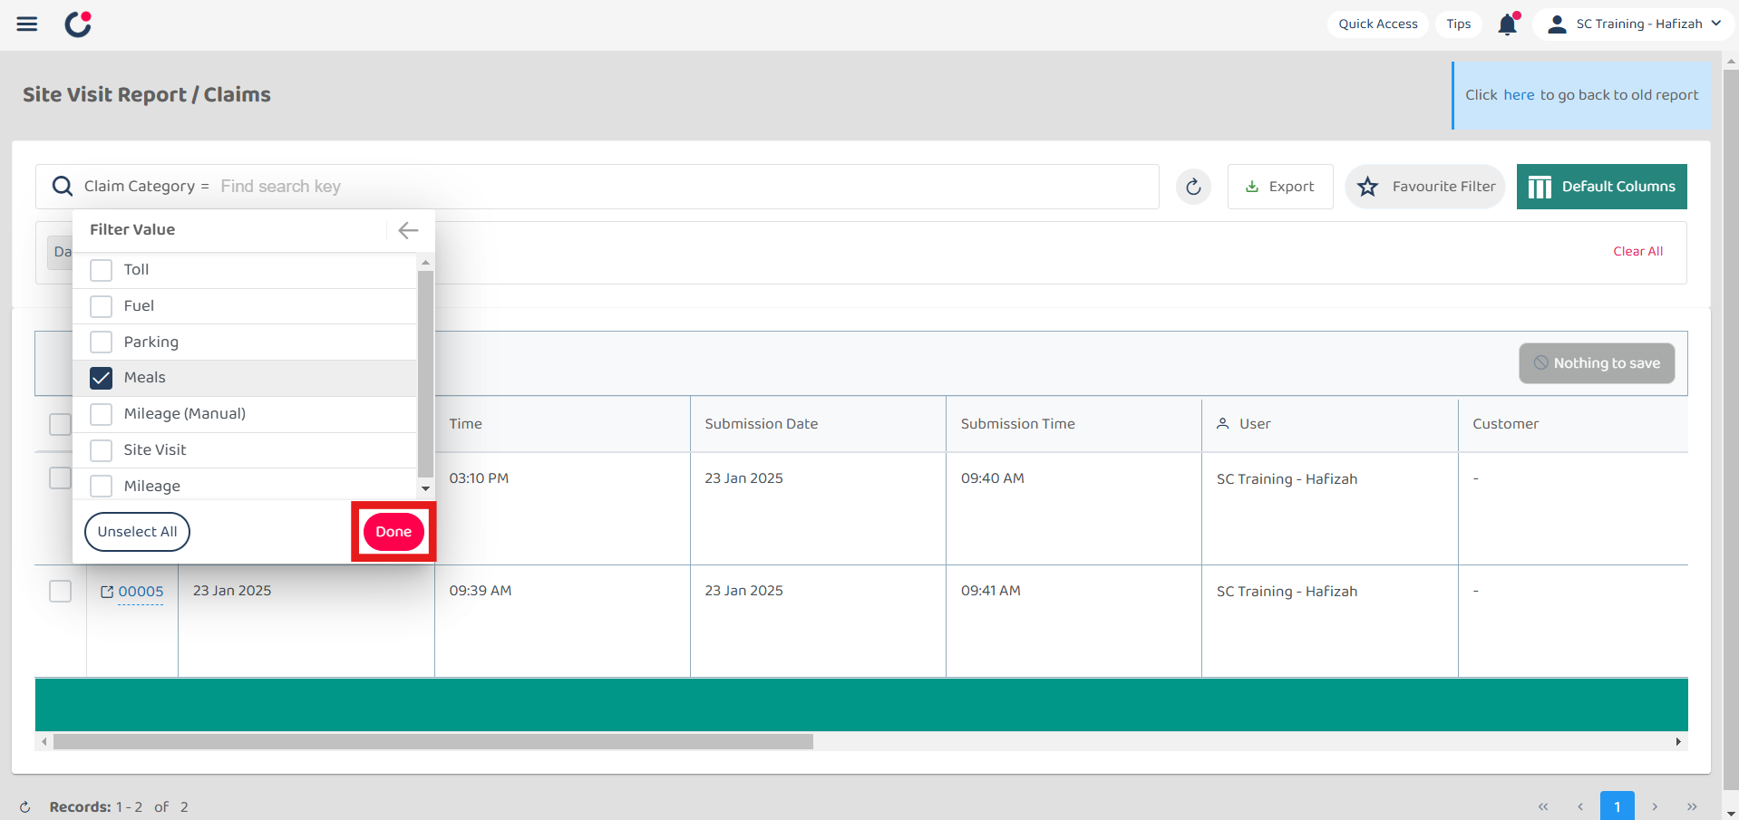This screenshot has width=1739, height=820.
Task: Open notifications bell
Action: coord(1508,24)
